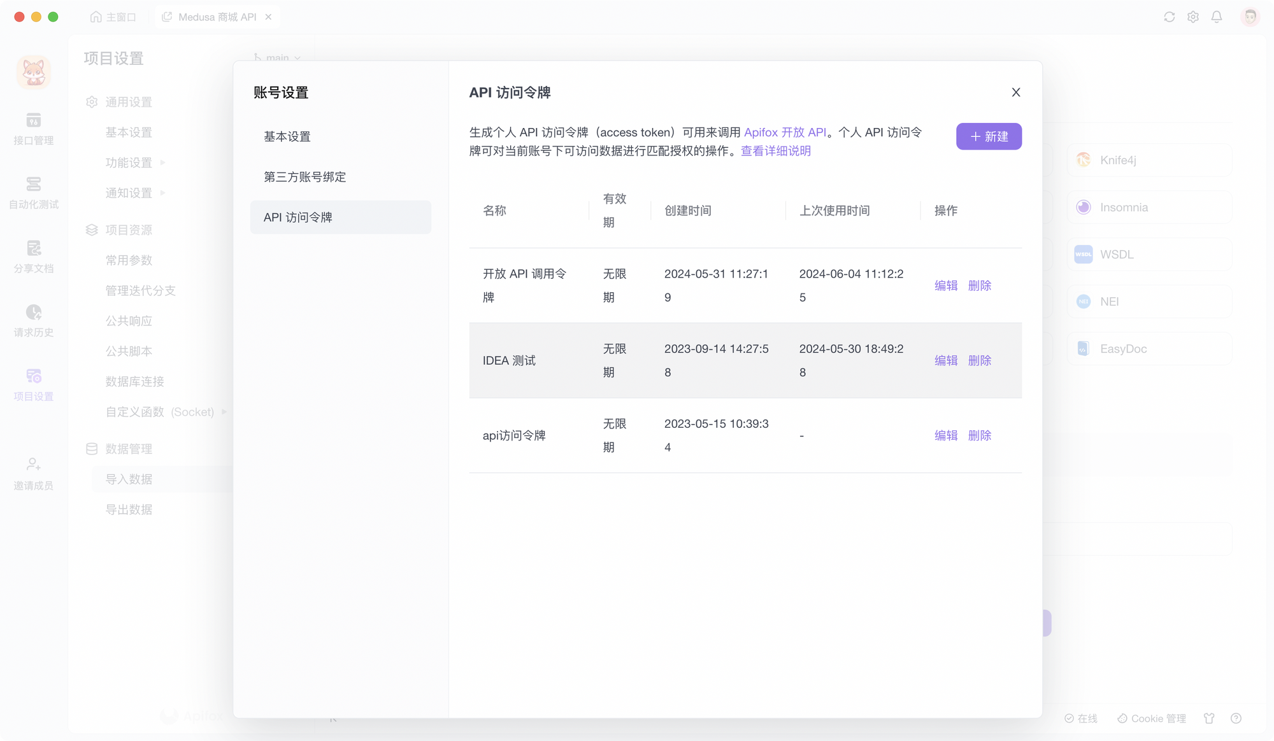Open the Apifox 开放 API link
The image size is (1274, 741).
[785, 132]
